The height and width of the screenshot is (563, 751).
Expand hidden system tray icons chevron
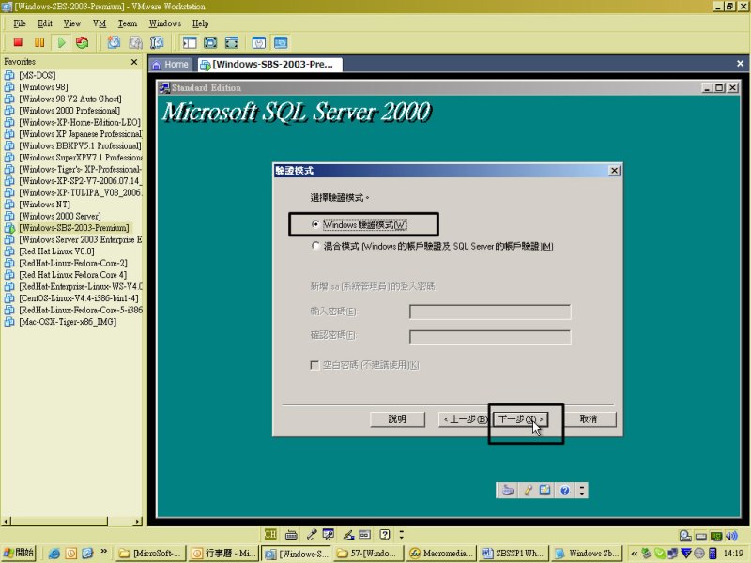click(x=635, y=554)
